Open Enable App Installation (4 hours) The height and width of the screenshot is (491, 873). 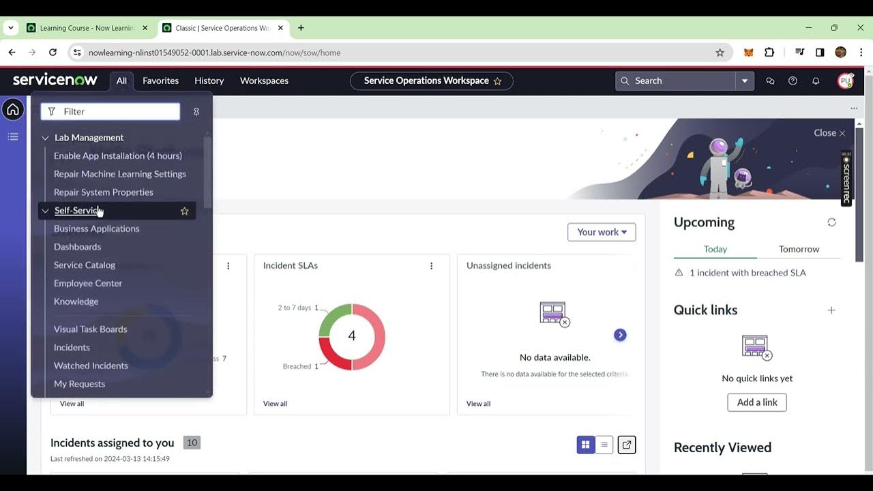coord(118,155)
